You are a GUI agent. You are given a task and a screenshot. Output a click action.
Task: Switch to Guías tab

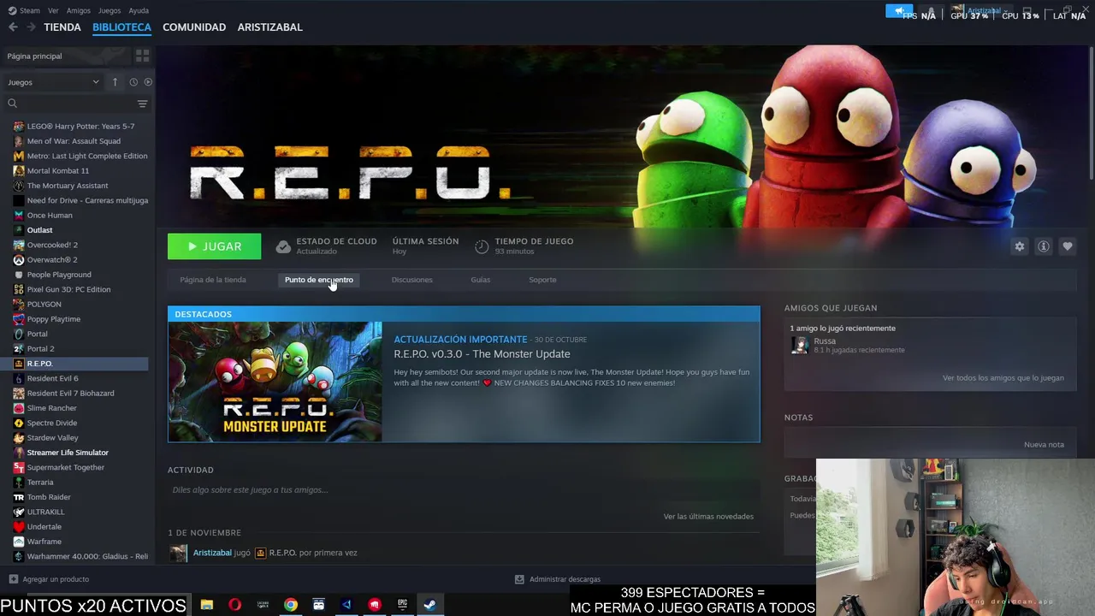click(x=480, y=280)
